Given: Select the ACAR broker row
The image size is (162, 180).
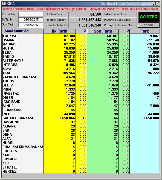Looking at the screenshot, I should coord(81,73).
